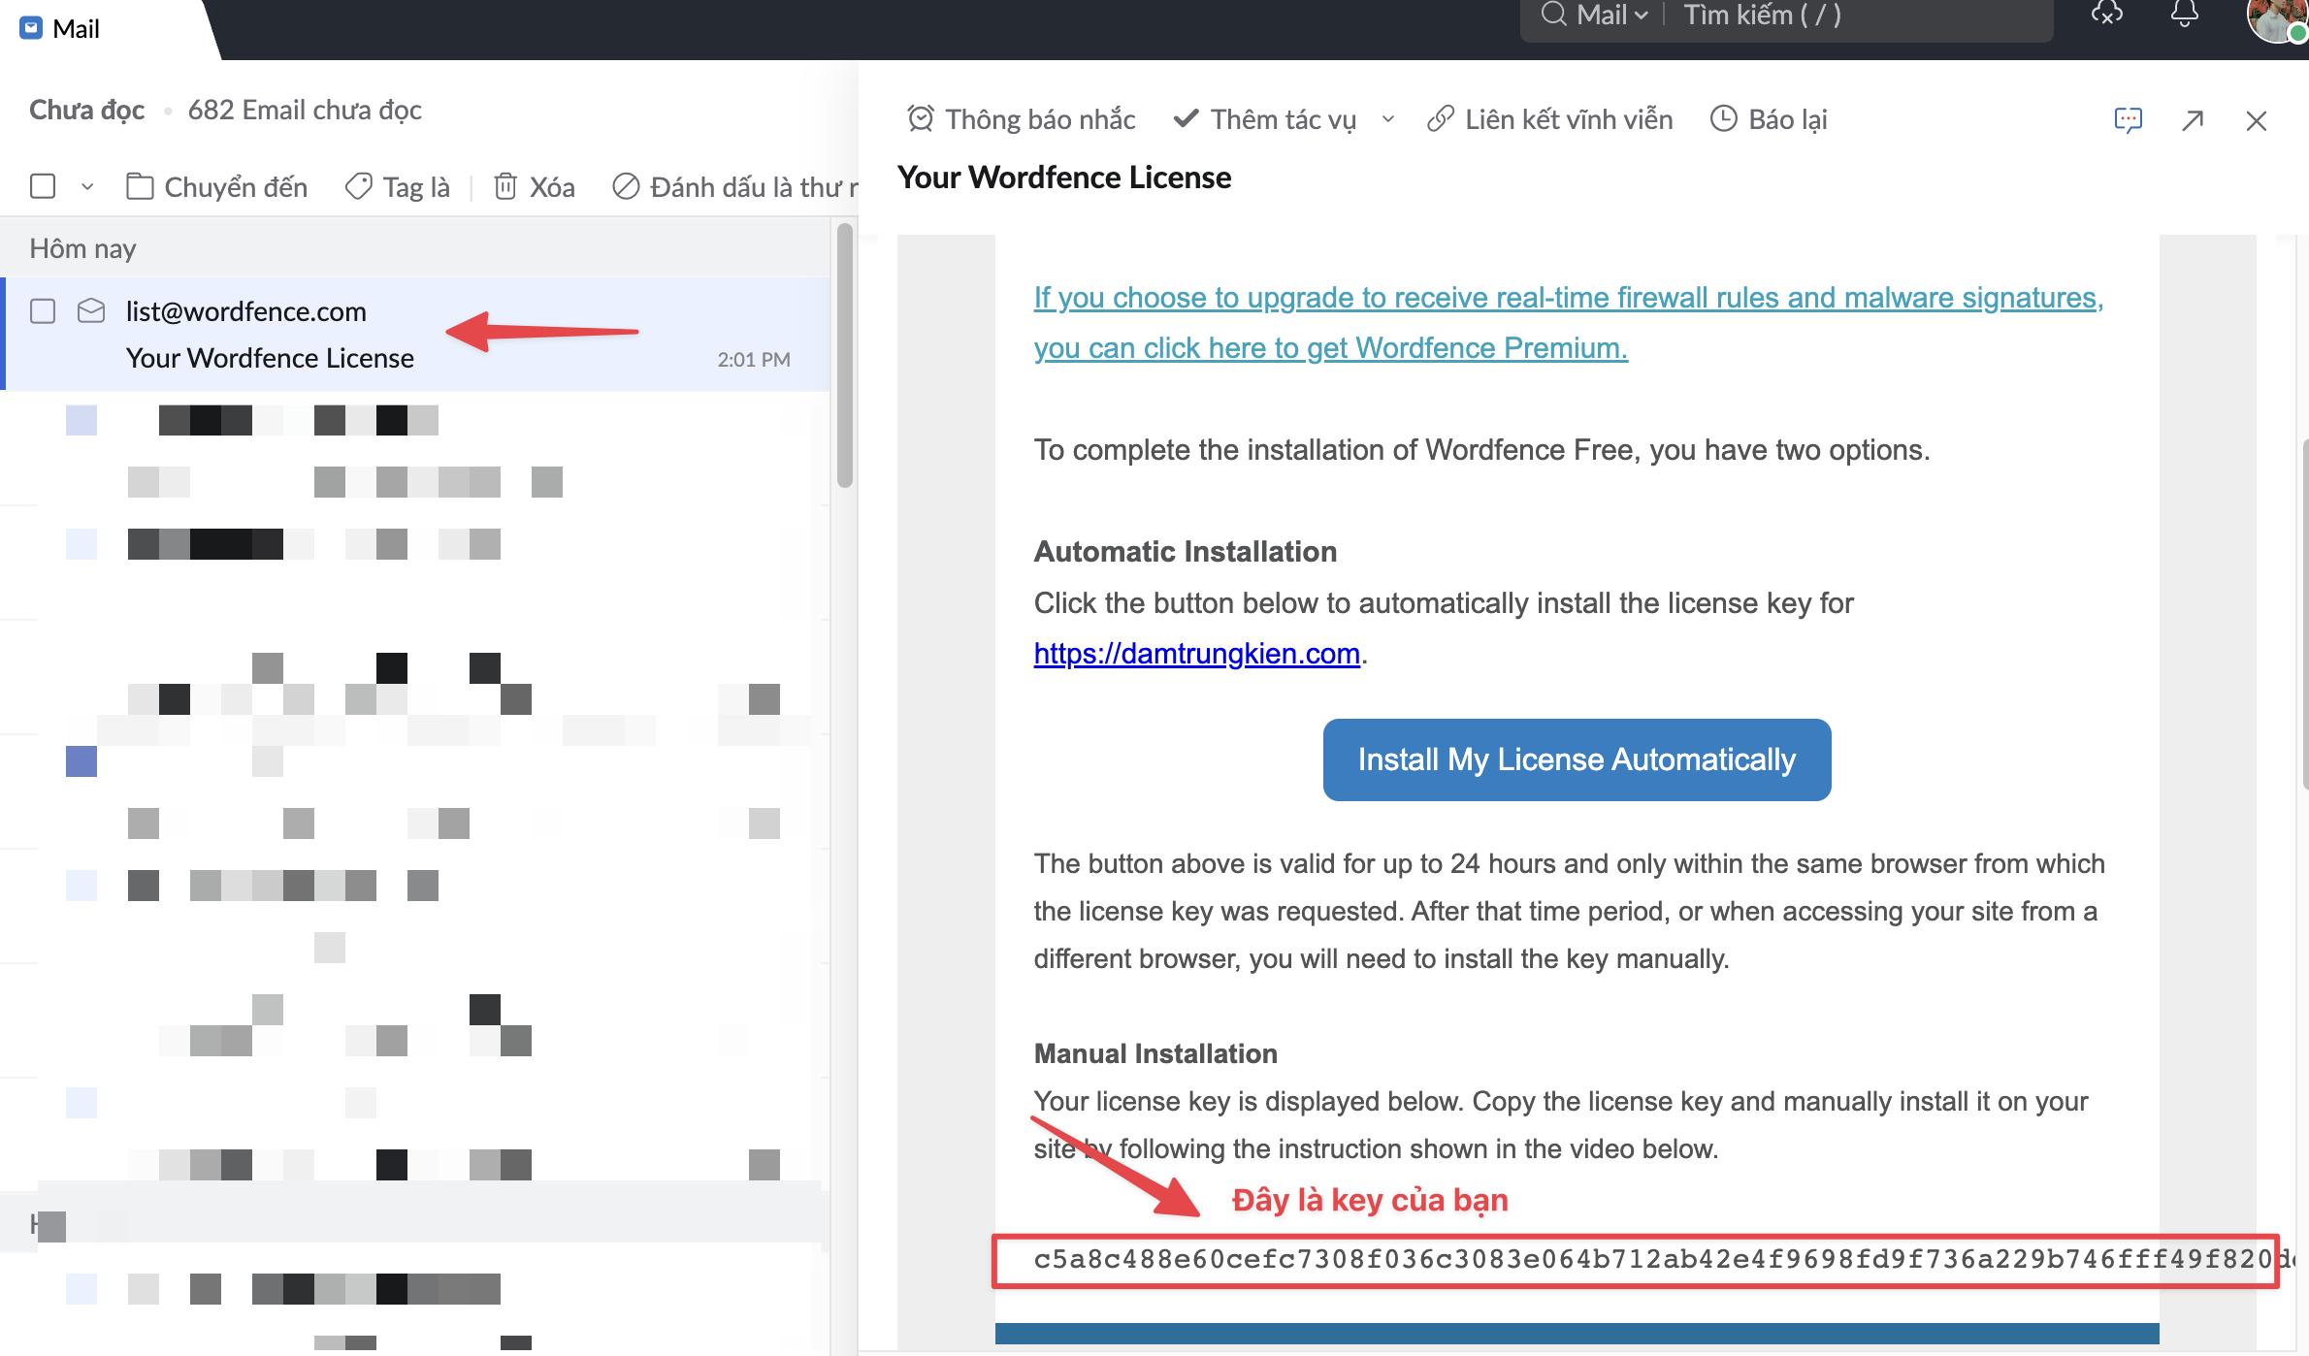This screenshot has height=1356, width=2309.
Task: Click the envelope icon on Wordfence email
Action: [x=91, y=310]
